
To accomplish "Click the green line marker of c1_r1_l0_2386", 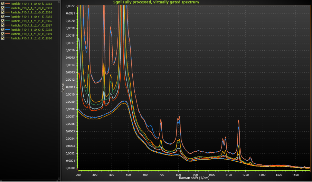I will pyautogui.click(x=7, y=21).
